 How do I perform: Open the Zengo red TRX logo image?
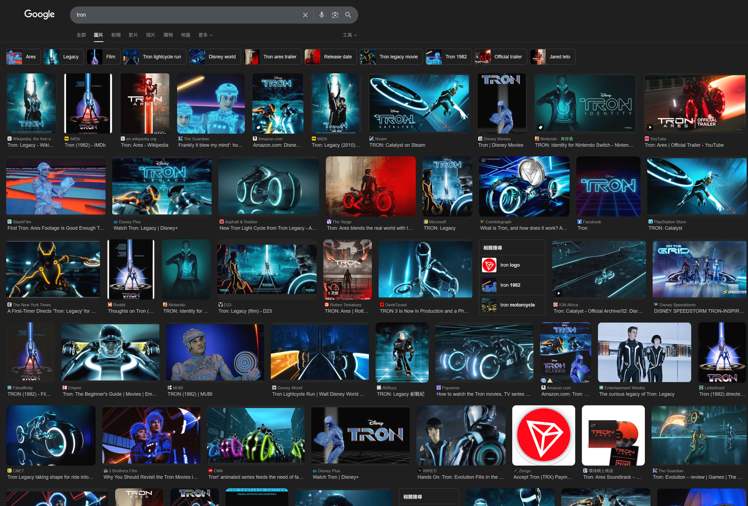pos(543,435)
